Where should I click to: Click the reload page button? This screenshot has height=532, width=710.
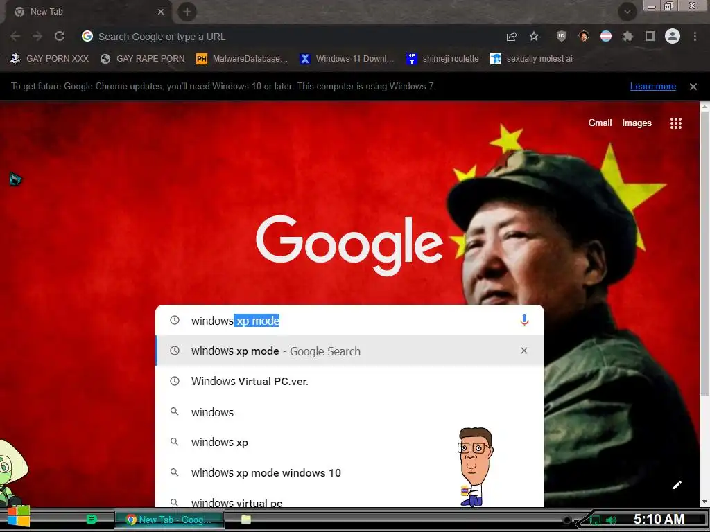pyautogui.click(x=60, y=36)
